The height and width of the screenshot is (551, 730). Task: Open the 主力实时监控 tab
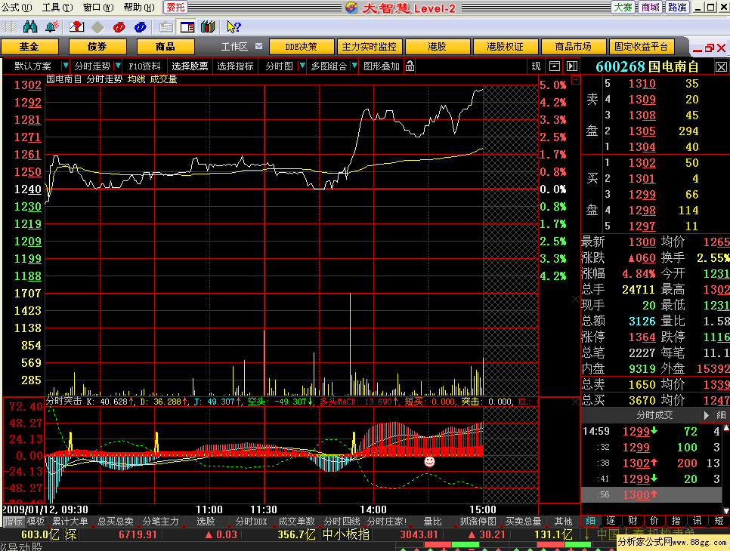click(370, 47)
